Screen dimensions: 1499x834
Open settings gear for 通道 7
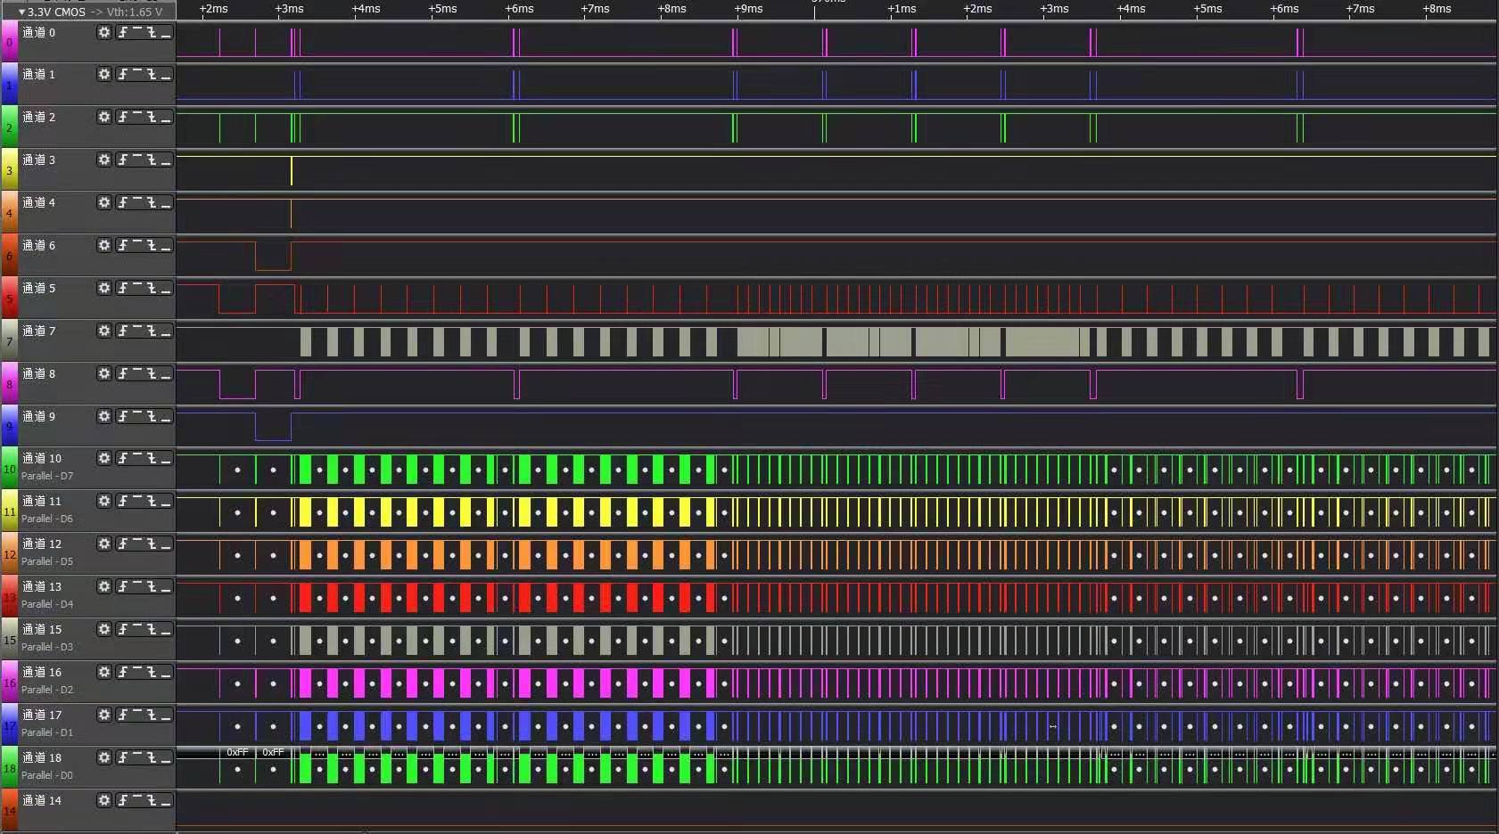click(104, 331)
